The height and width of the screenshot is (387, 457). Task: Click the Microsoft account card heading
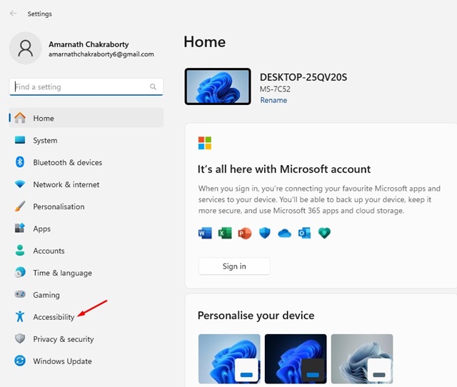(284, 169)
